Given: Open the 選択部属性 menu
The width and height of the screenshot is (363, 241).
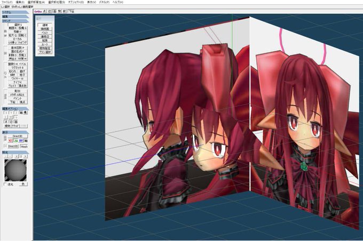Looking at the screenshot, I should 36,2.
